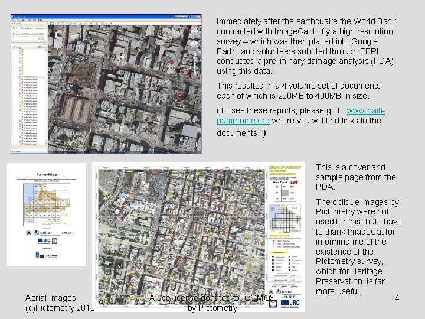
Task: Click the Look compass navigation control
Action: click(x=195, y=32)
